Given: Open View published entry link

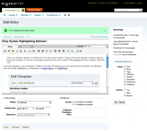Looking at the screenshot, I should [x=99, y=37].
